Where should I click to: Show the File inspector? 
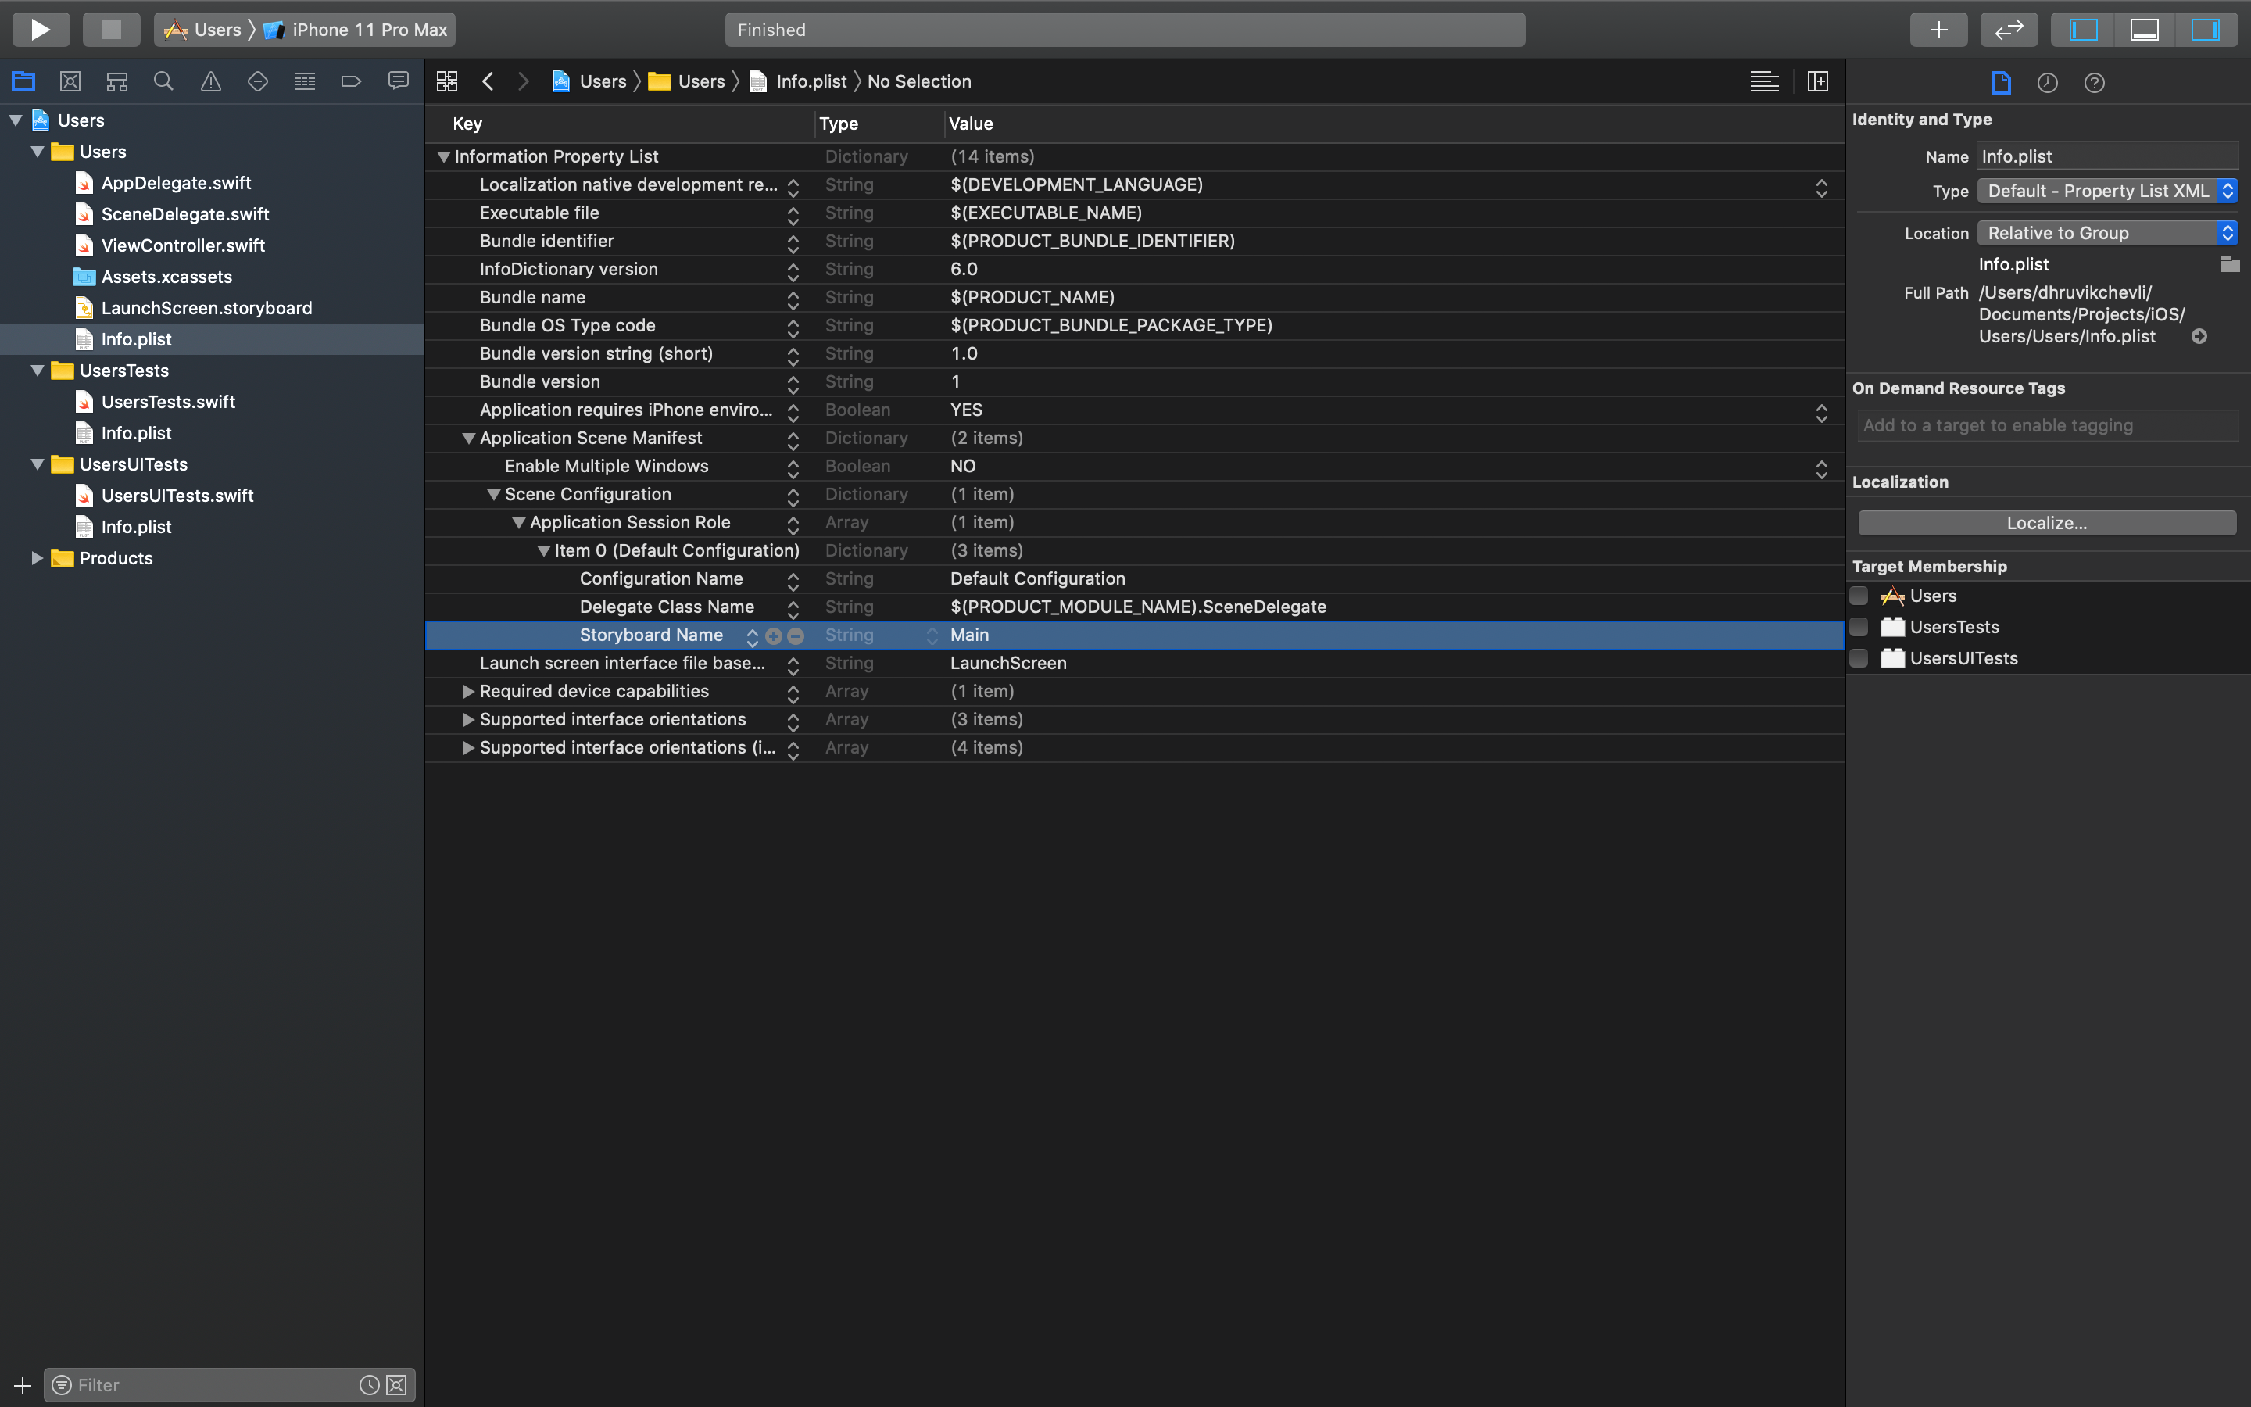click(x=2001, y=83)
